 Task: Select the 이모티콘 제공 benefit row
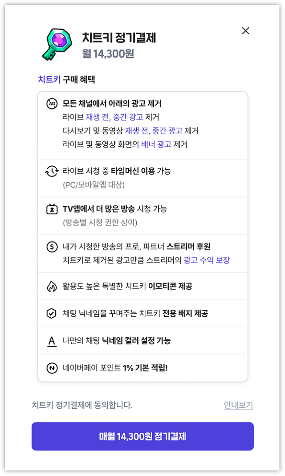point(142,286)
